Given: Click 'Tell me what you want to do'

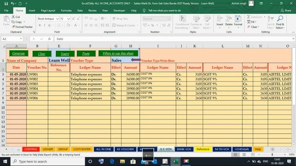Looking at the screenshot, I should click(x=165, y=11).
